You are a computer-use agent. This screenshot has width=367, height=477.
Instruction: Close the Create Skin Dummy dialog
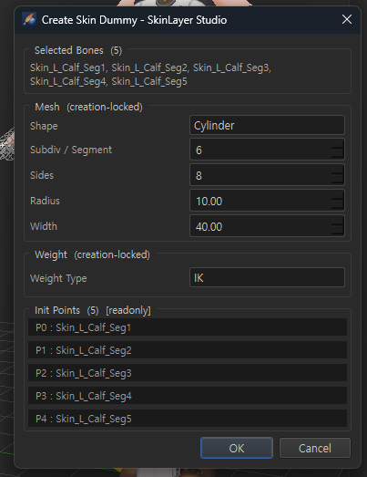point(347,19)
